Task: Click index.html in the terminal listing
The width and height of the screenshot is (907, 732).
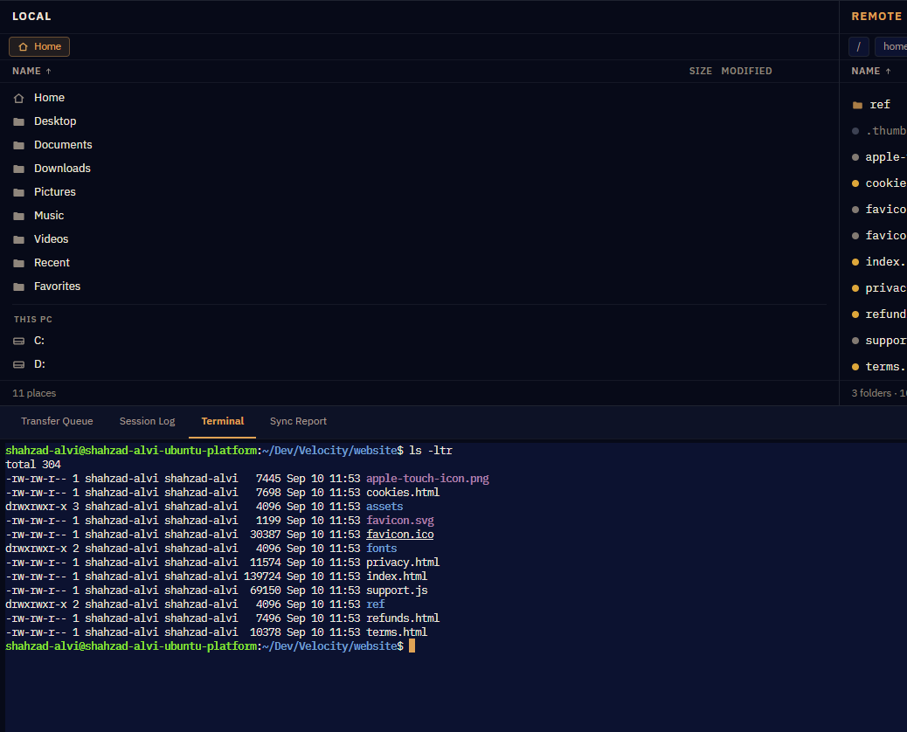Action: tap(397, 577)
